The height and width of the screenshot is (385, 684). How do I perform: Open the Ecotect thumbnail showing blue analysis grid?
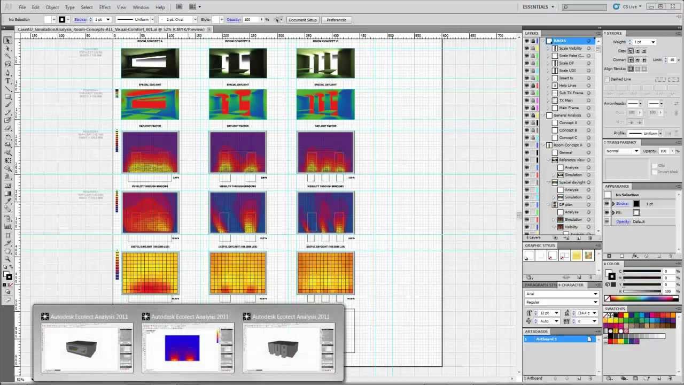[188, 349]
